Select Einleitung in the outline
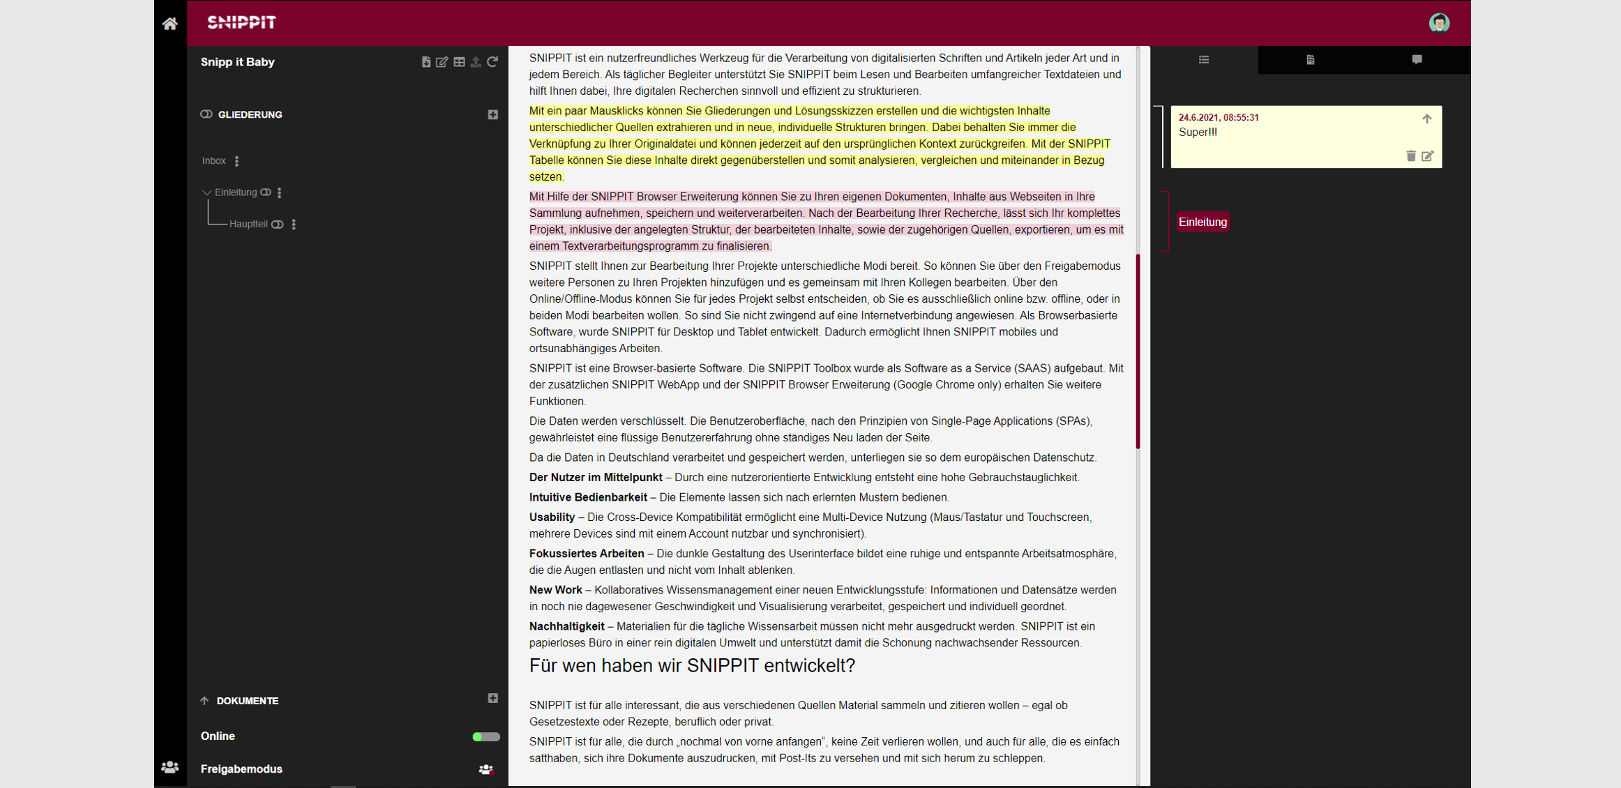Screen dimensions: 1621x788 click(236, 192)
